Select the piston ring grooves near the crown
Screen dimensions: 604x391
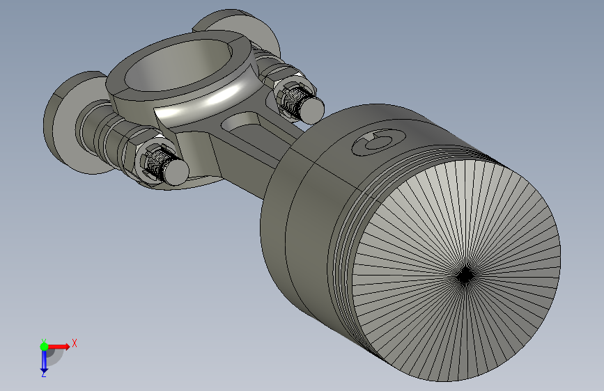(343, 246)
